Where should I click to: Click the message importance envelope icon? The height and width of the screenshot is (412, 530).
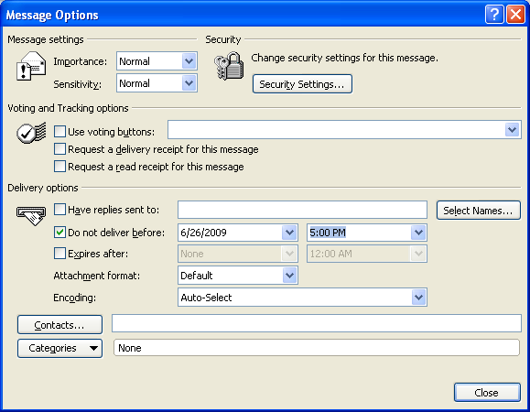pos(31,66)
